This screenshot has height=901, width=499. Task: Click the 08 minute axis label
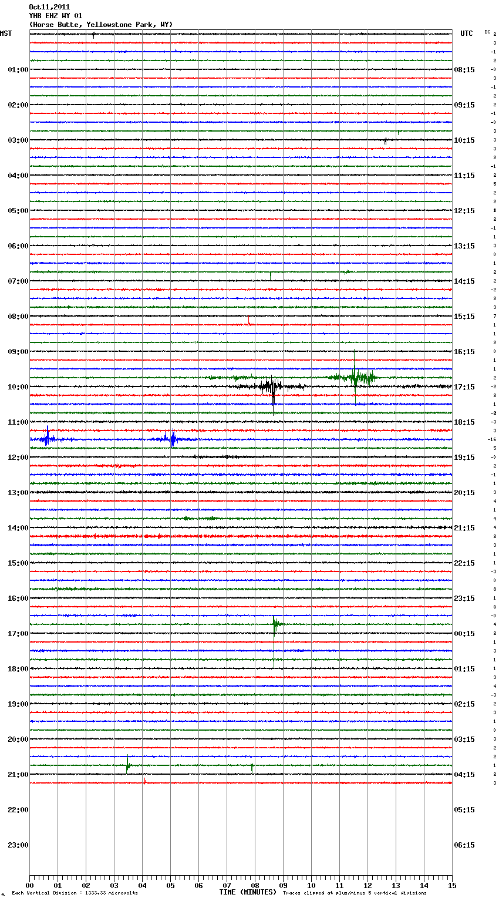255,885
